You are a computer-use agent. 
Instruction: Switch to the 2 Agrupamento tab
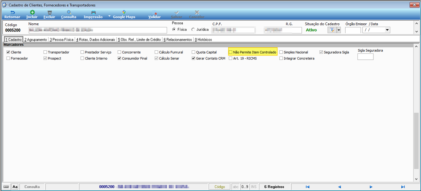(36, 40)
